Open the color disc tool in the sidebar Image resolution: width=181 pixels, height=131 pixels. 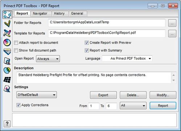coord(7,42)
